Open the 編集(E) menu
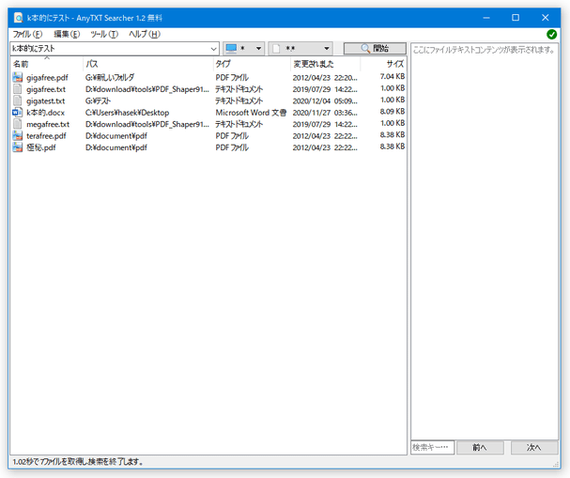The height and width of the screenshot is (478, 570). click(x=67, y=34)
